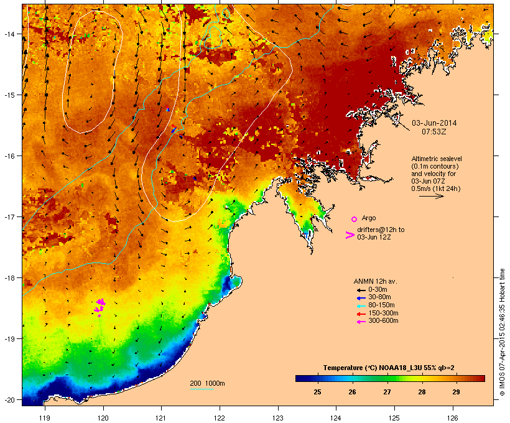
Task: Click the 200 1000m isobath label
Action: (x=208, y=383)
